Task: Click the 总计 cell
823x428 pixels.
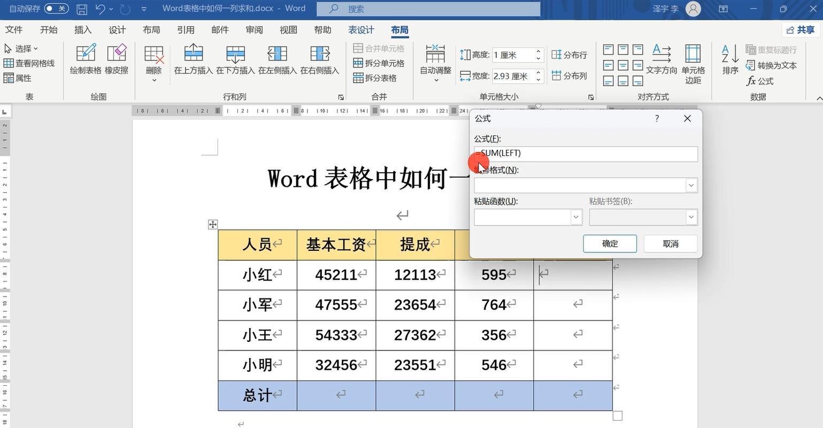Action: coord(257,396)
